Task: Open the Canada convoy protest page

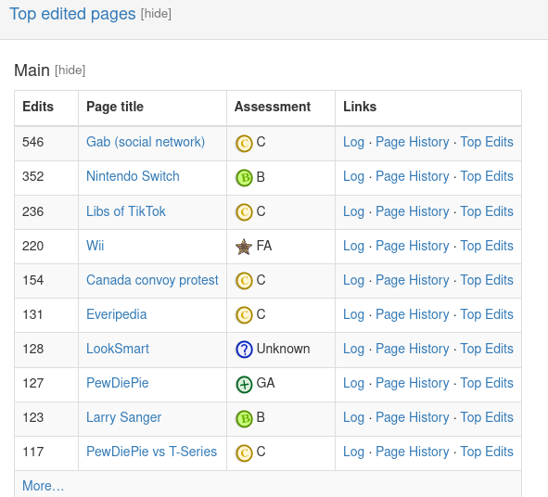Action: (152, 280)
